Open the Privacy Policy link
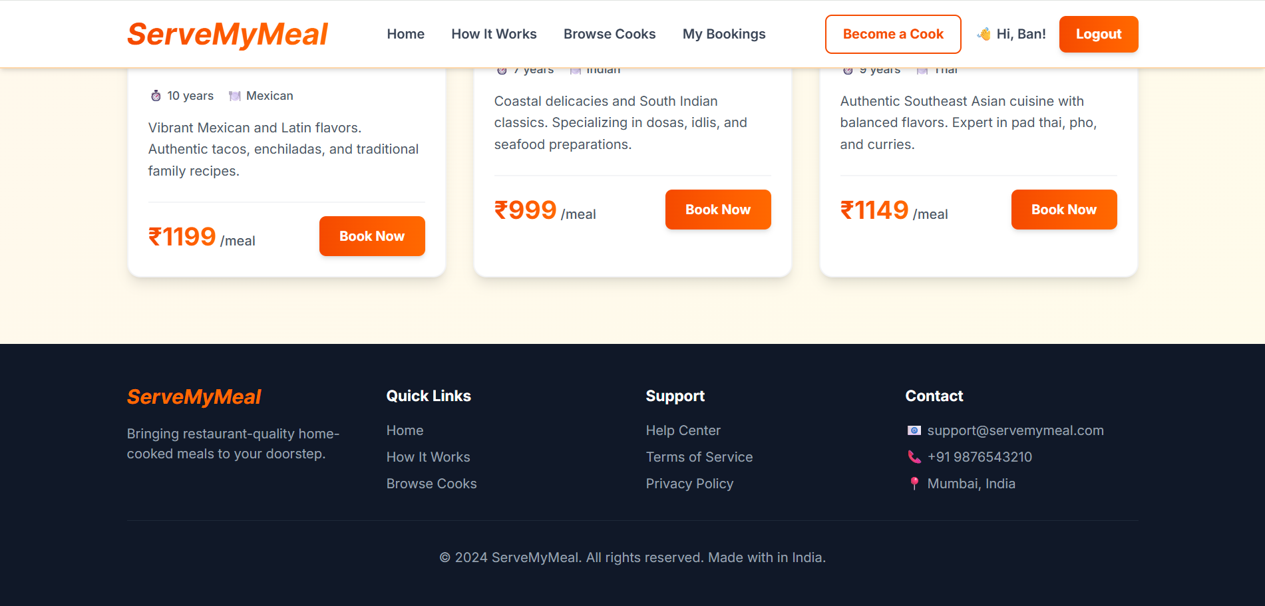Screen dimensions: 1265x606 [x=689, y=484]
